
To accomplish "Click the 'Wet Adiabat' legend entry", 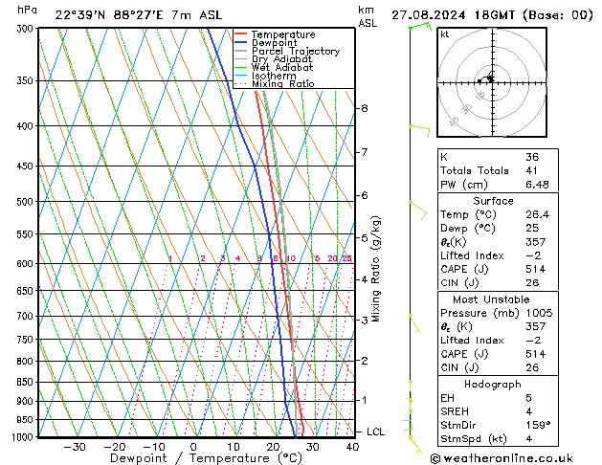I will click(x=282, y=68).
